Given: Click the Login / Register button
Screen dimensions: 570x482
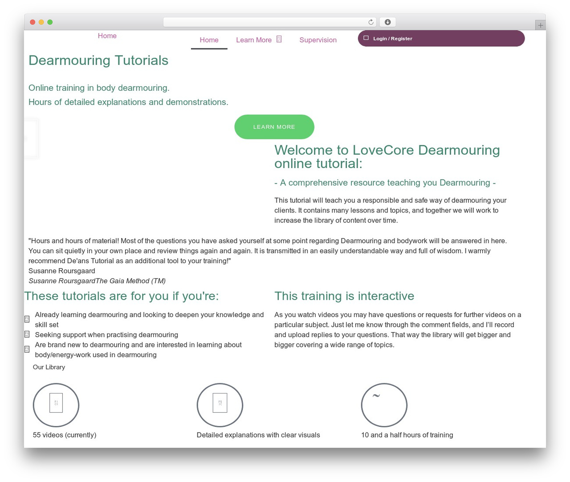Looking at the screenshot, I should (441, 38).
